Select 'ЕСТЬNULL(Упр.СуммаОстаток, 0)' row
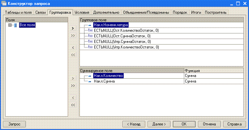249x130 pixels. [x=162, y=42]
